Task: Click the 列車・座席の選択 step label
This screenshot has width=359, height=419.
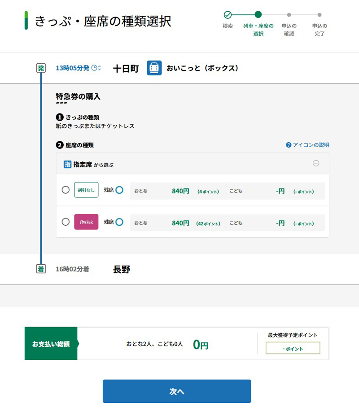Action: click(258, 30)
